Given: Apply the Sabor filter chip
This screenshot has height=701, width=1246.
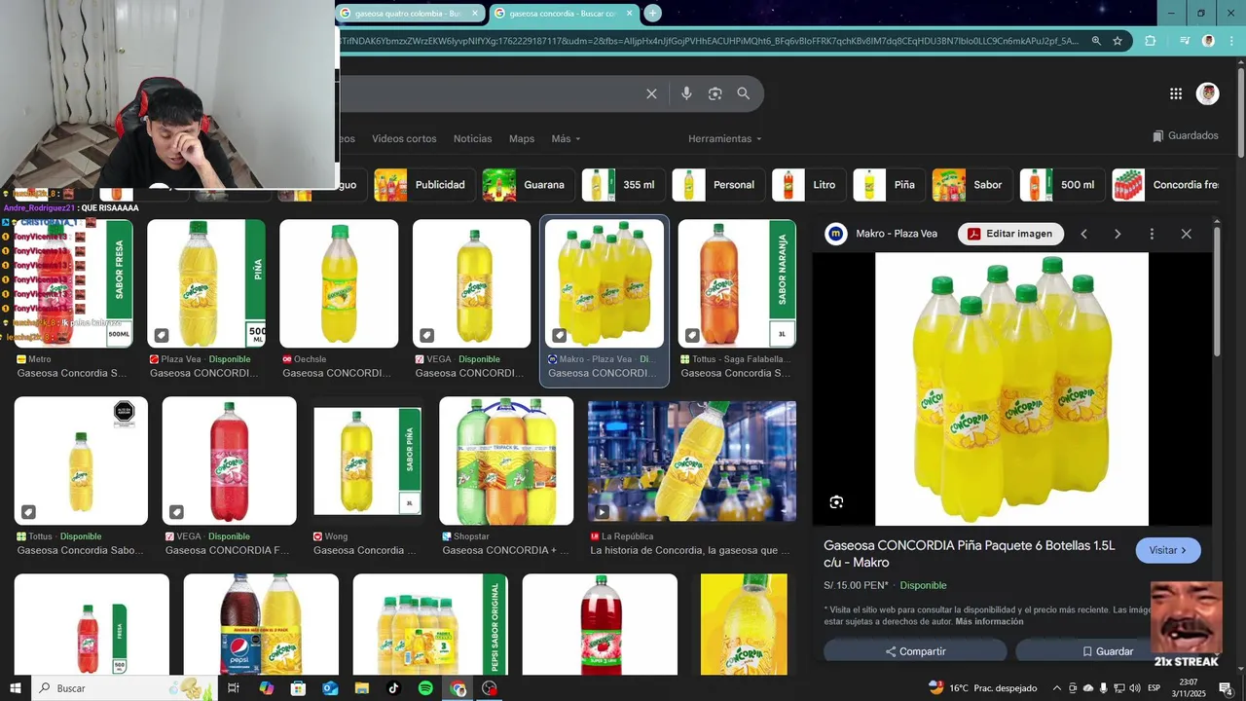Looking at the screenshot, I should click(x=971, y=185).
